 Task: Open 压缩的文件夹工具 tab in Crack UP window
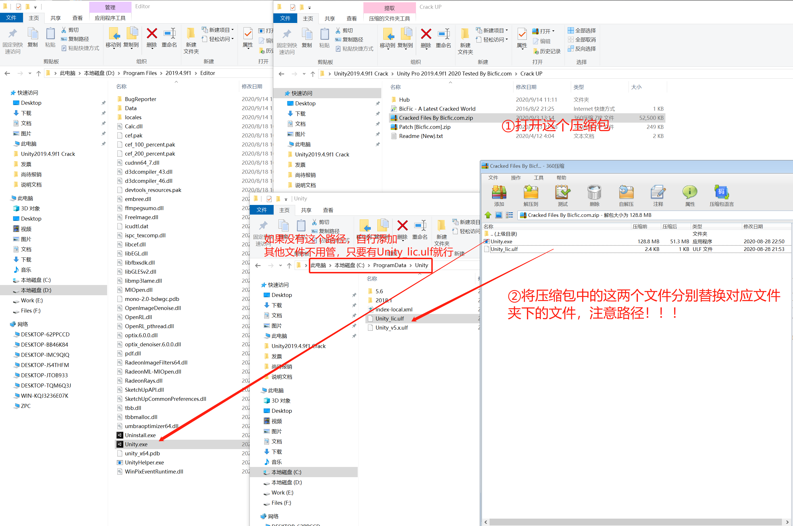pyautogui.click(x=389, y=19)
